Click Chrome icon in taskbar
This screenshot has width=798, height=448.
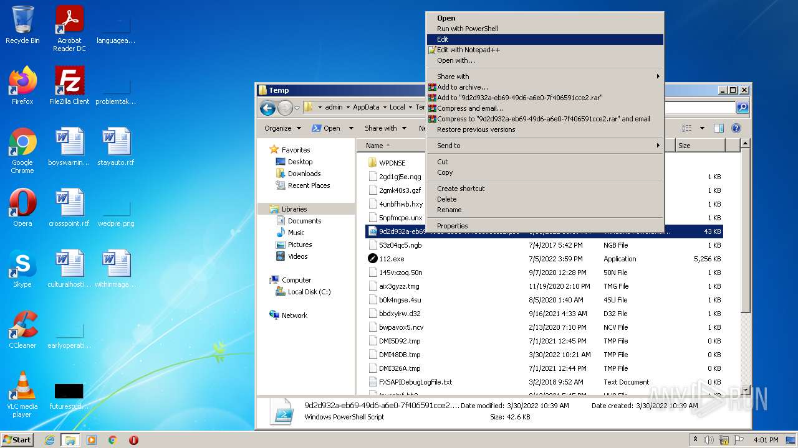pyautogui.click(x=113, y=440)
